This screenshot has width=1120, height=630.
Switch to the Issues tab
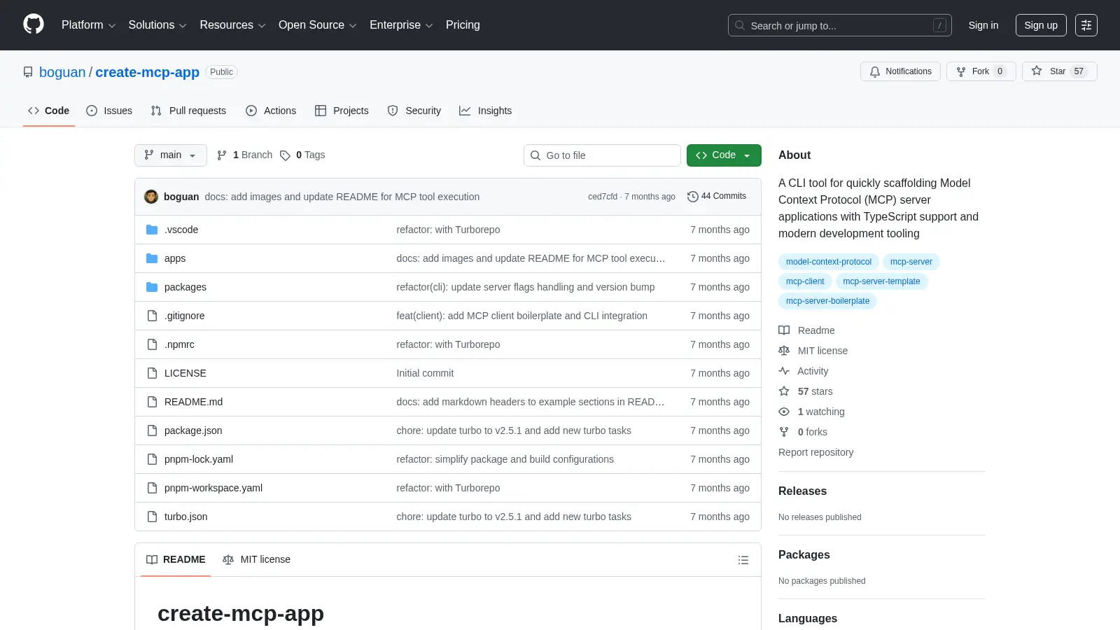pyautogui.click(x=109, y=111)
